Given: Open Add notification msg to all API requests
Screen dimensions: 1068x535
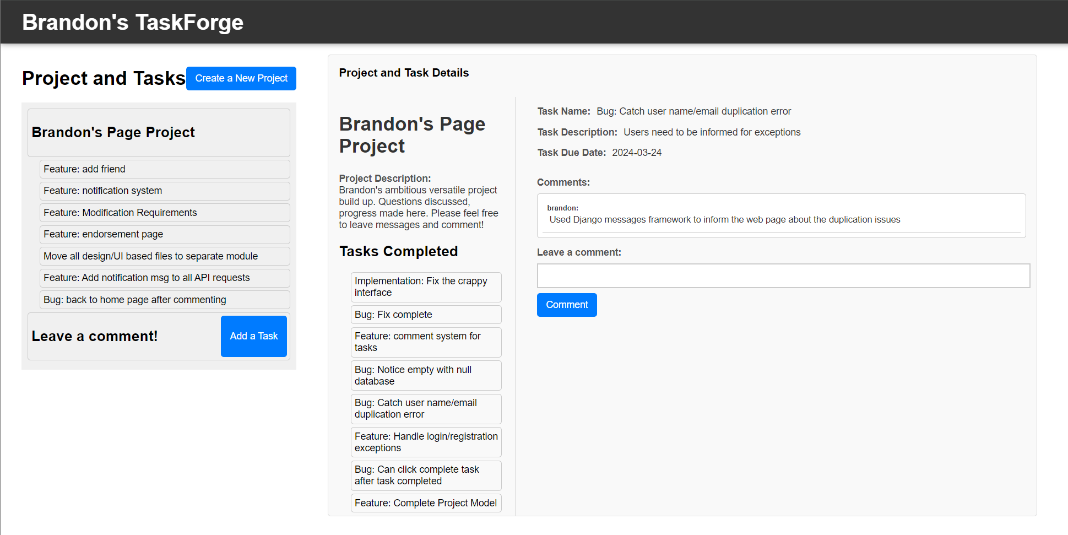Looking at the screenshot, I should coord(165,278).
